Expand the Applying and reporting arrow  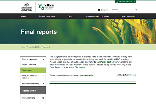pyautogui.click(x=43, y=84)
